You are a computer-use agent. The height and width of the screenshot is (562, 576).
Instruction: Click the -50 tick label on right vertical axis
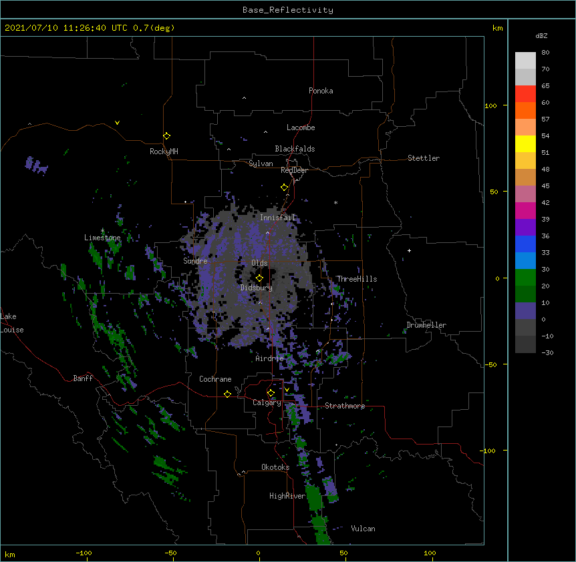pyautogui.click(x=490, y=364)
